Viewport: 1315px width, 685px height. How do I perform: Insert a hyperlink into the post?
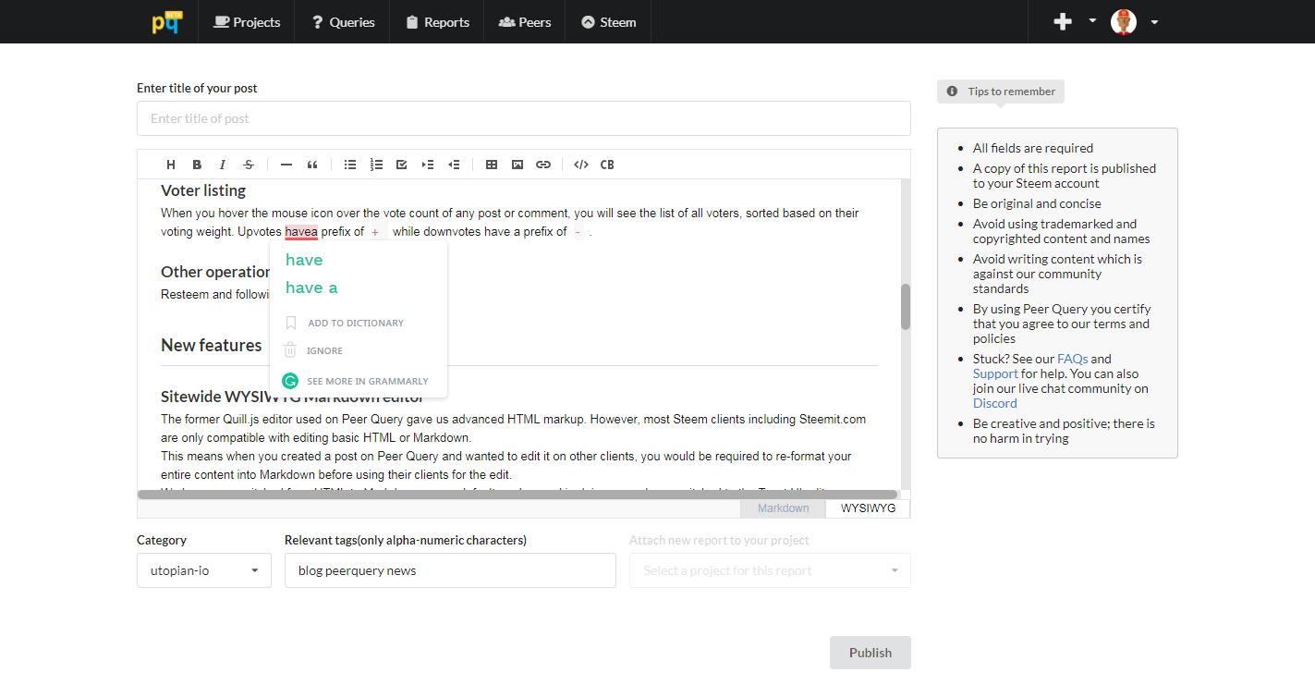tap(543, 165)
